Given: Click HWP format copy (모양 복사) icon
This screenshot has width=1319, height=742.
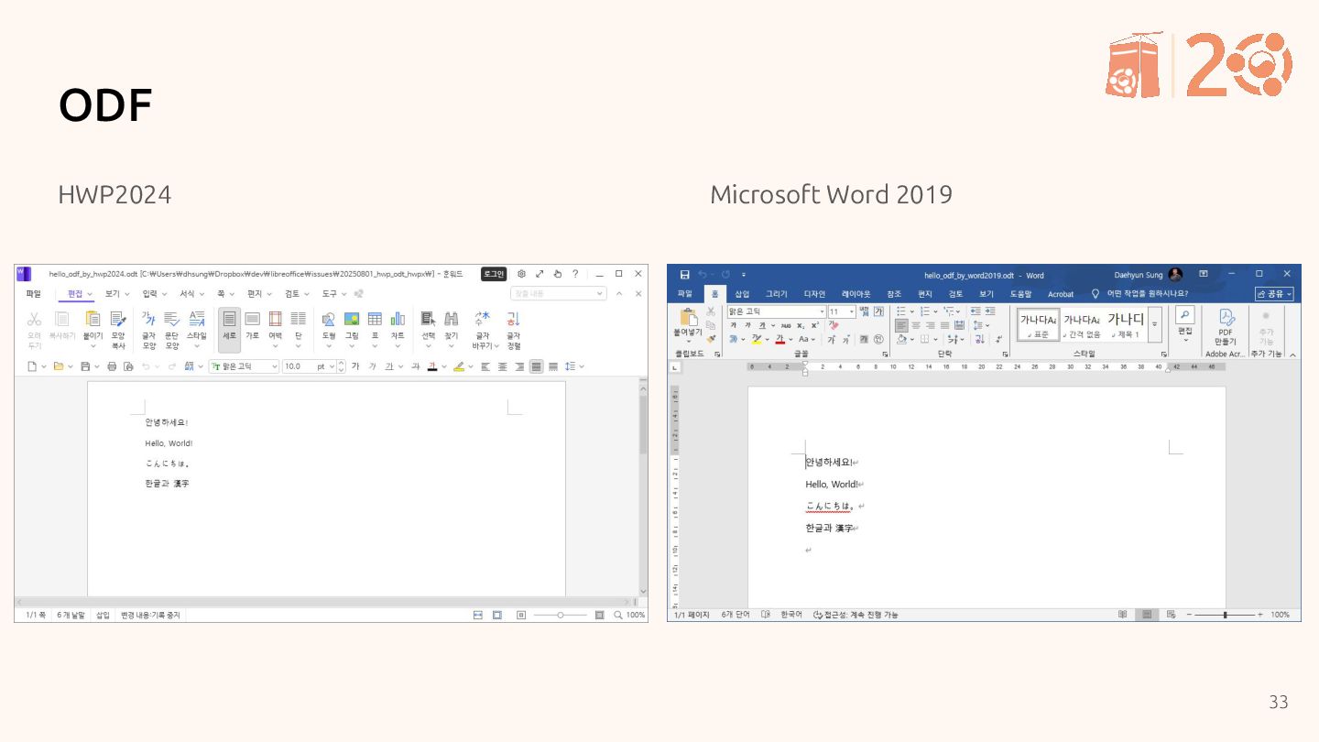Looking at the screenshot, I should pos(118,319).
